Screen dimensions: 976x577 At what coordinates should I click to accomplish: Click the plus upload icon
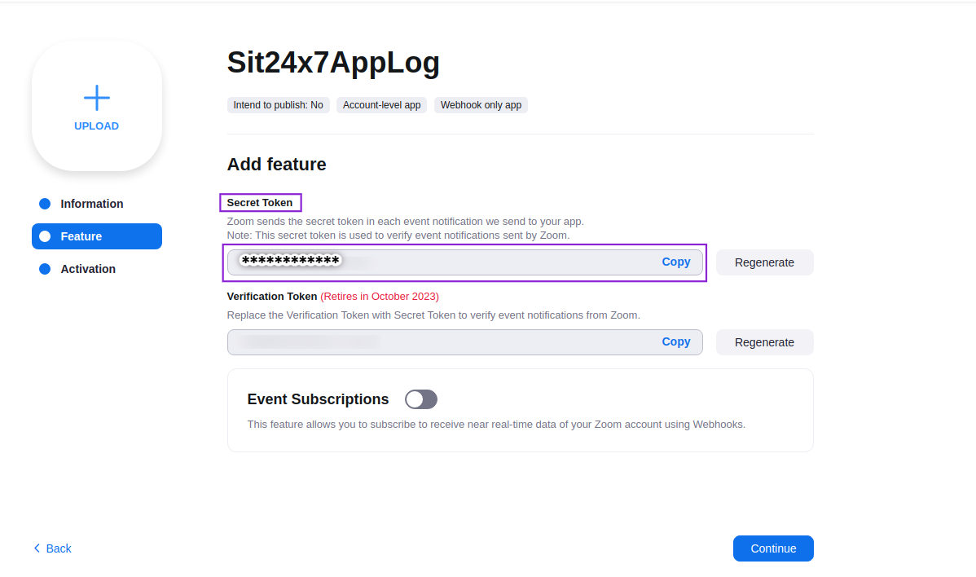[96, 98]
